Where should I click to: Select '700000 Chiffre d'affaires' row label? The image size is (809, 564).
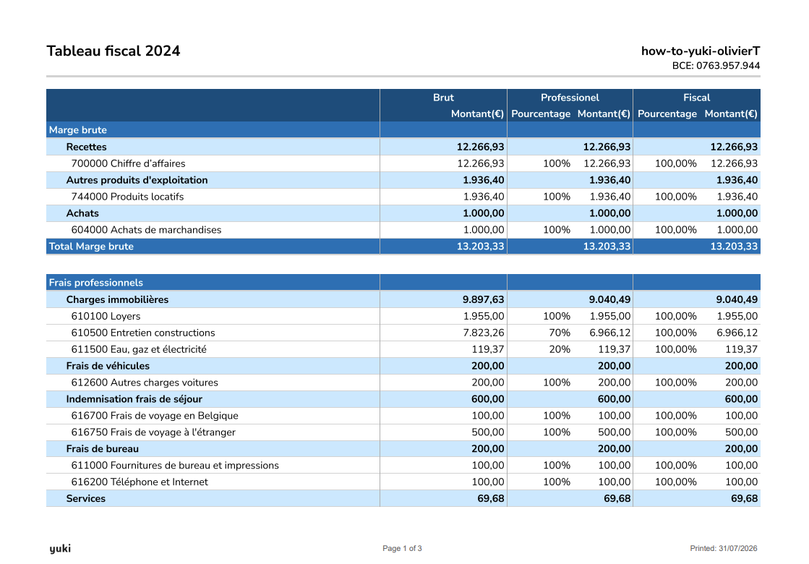pos(128,163)
